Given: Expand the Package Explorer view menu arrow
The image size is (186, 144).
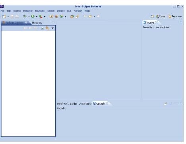Looking at the screenshot, I should click(52, 28).
